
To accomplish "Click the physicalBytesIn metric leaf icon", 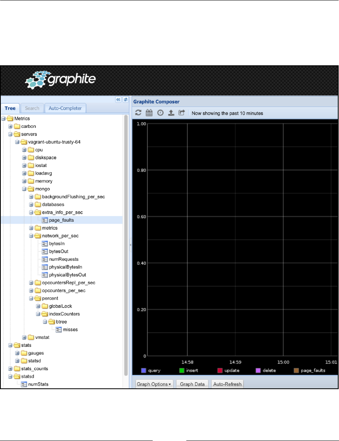I will [x=45, y=267].
